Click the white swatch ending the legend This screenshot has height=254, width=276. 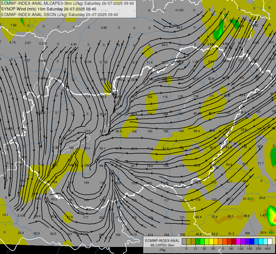coord(270,242)
